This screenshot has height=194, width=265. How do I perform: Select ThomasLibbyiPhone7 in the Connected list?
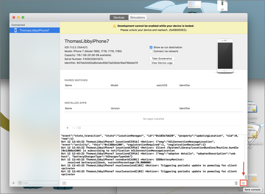pos(34,30)
